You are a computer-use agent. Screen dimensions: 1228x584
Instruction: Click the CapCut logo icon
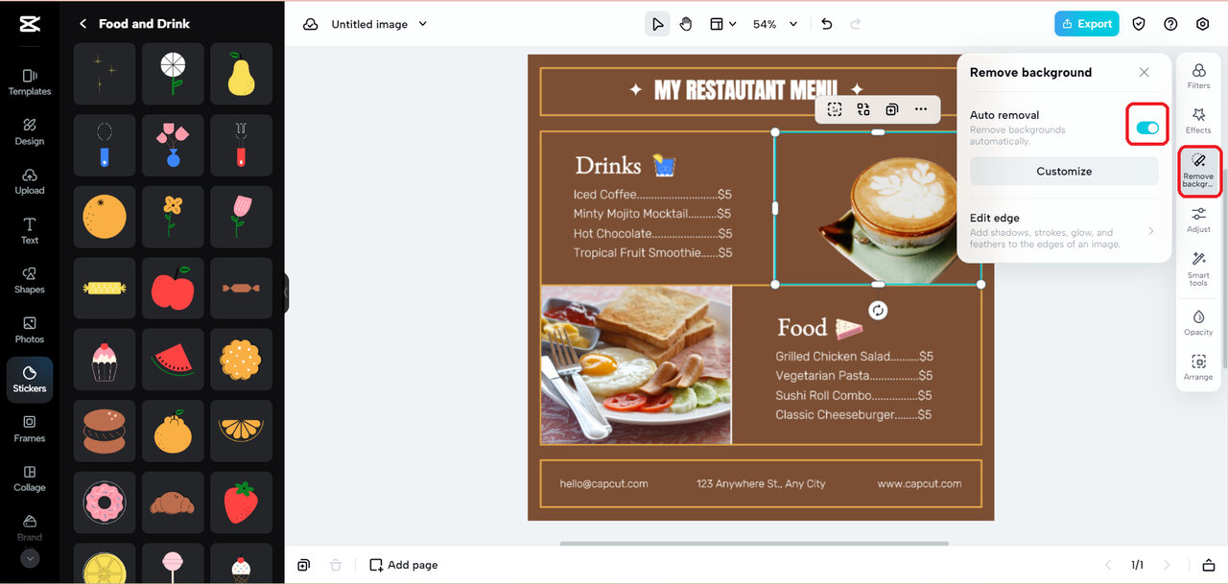(29, 25)
